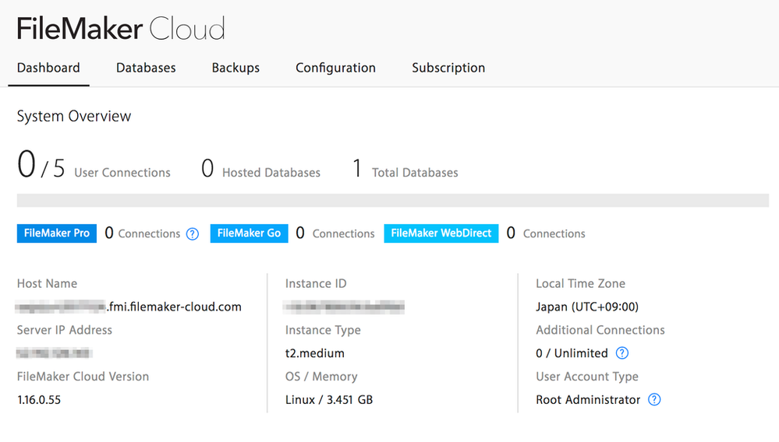The height and width of the screenshot is (442, 779).
Task: Go to the Configuration tab
Action: 335,68
